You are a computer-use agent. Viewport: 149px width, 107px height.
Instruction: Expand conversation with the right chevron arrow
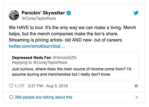click(x=137, y=97)
